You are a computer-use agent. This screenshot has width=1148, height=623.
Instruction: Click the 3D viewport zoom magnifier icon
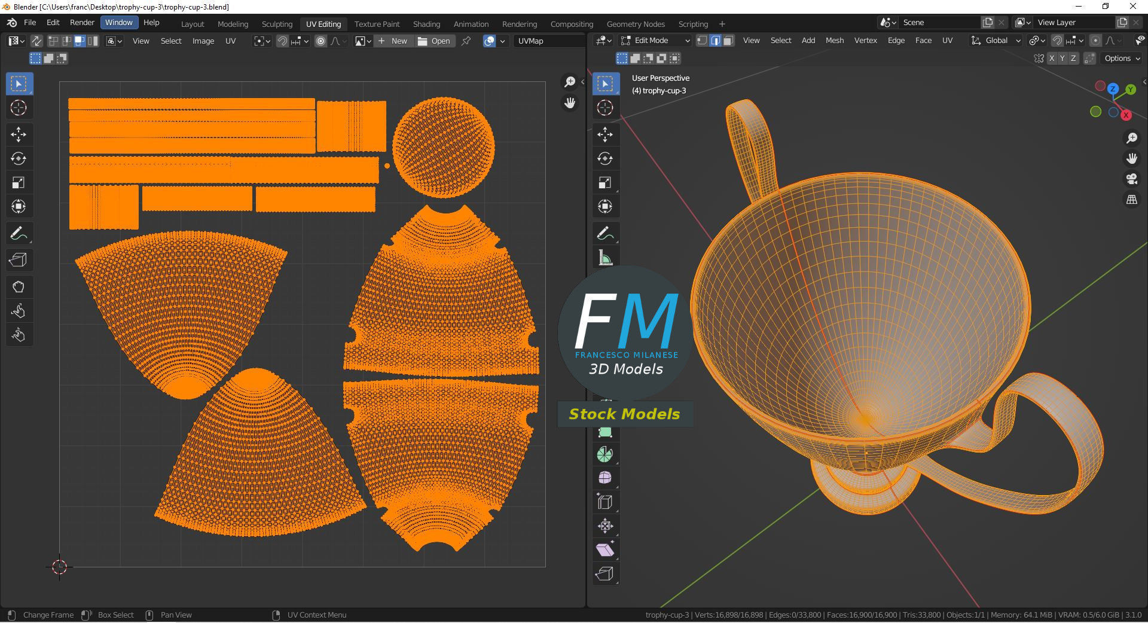1132,138
